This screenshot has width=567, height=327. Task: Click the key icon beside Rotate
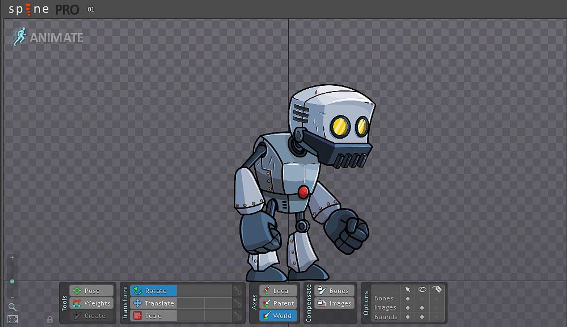coord(238,291)
